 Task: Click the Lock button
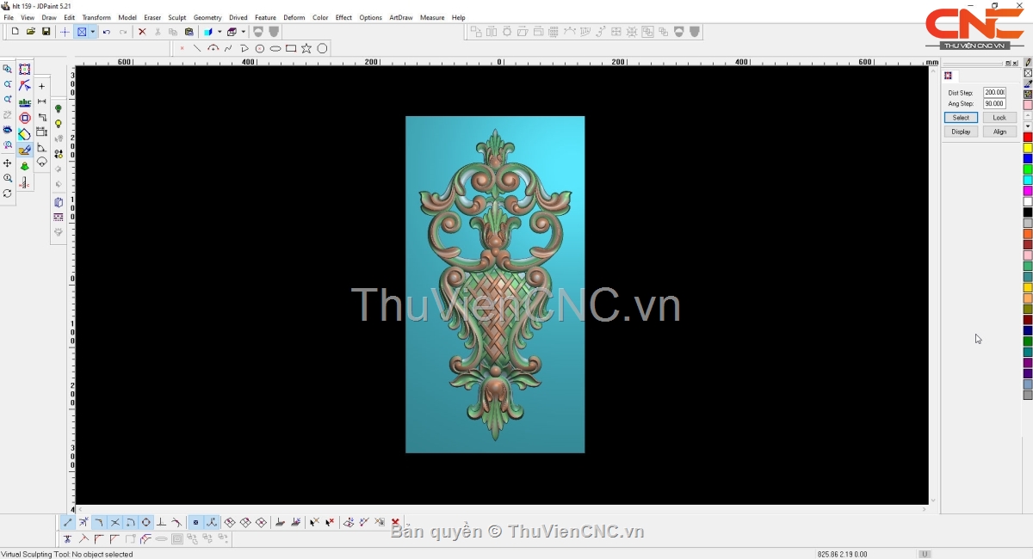pos(999,118)
